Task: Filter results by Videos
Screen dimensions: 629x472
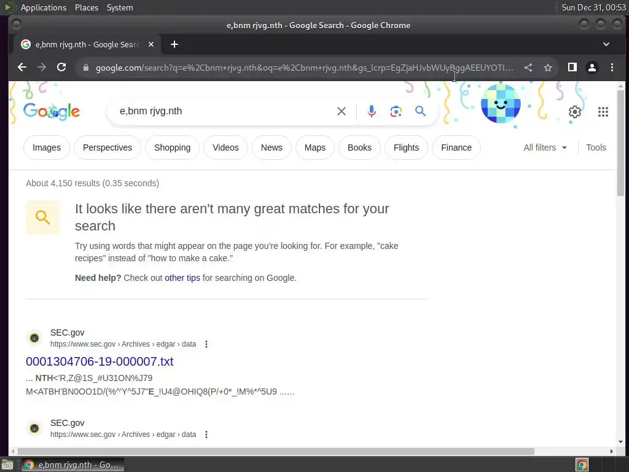Action: click(x=225, y=147)
